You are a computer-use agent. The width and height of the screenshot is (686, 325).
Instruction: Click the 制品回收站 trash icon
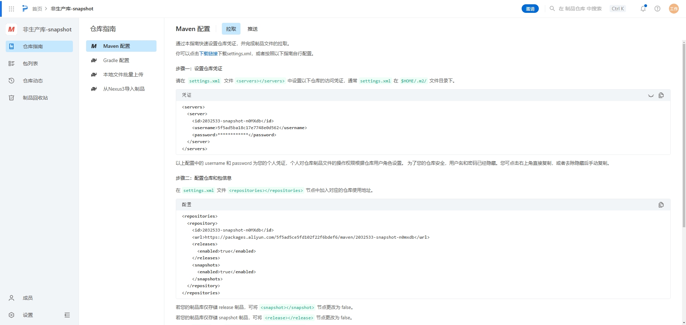pos(11,98)
